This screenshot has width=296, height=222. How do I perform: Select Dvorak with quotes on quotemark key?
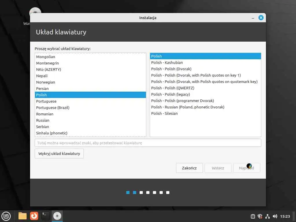pos(206,82)
